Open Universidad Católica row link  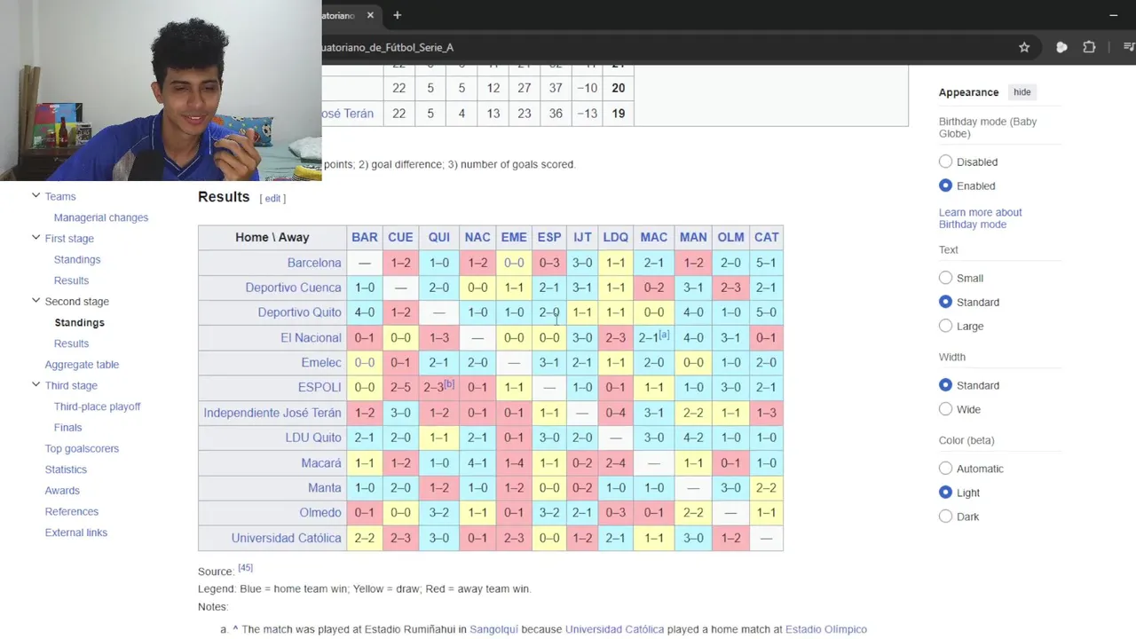coord(286,538)
